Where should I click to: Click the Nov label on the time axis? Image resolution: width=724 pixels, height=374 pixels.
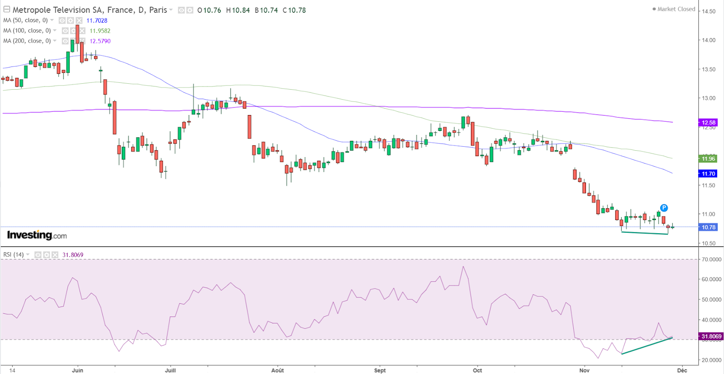tap(585, 370)
